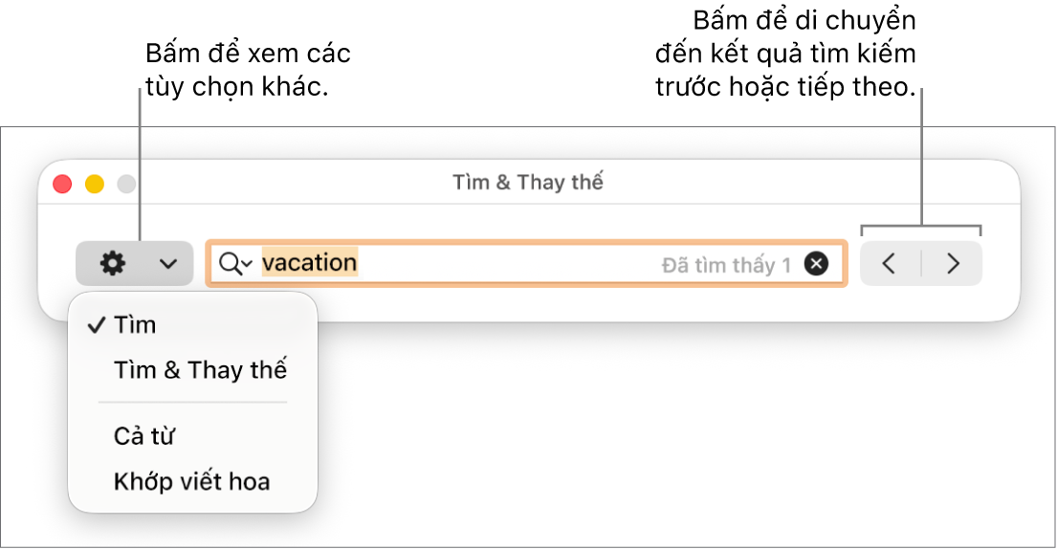Clear the search field with the X icon
The height and width of the screenshot is (549, 1057).
point(816,263)
